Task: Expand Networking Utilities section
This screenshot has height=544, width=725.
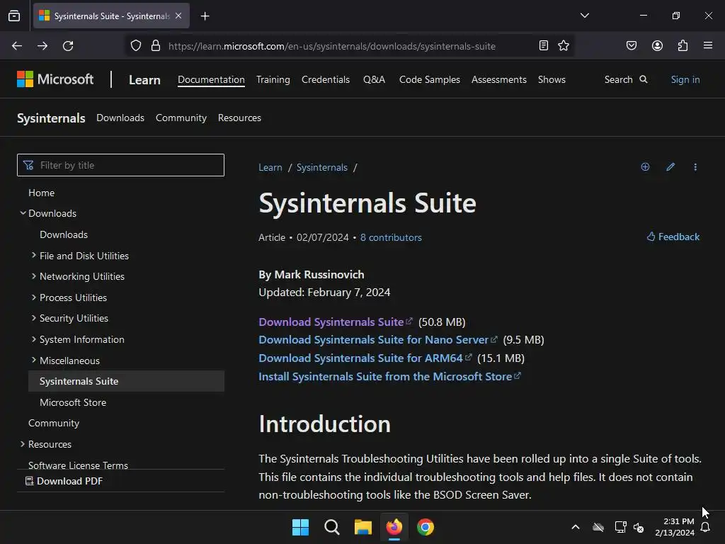Action: pos(34,276)
